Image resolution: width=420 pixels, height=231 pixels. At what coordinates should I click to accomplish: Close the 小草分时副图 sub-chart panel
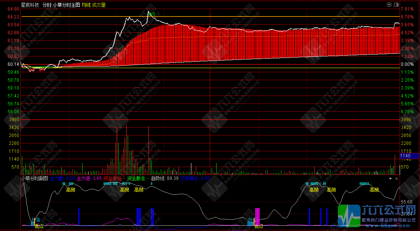tap(397, 179)
